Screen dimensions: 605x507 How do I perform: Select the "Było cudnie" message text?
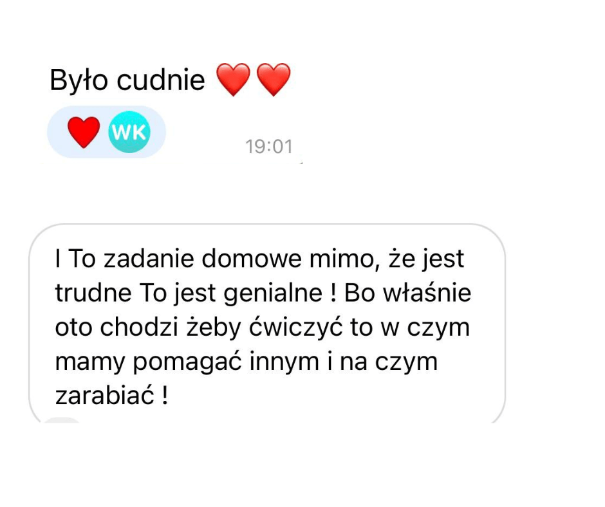pos(127,80)
